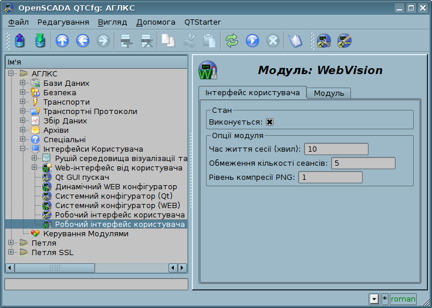Screen dimensions: 432x308
Task: Click the Збір Даних chart icon
Action: (35, 120)
